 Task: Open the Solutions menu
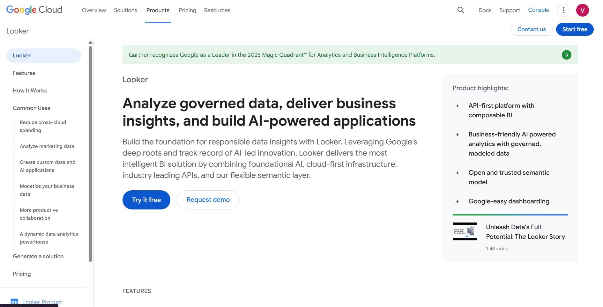(125, 10)
